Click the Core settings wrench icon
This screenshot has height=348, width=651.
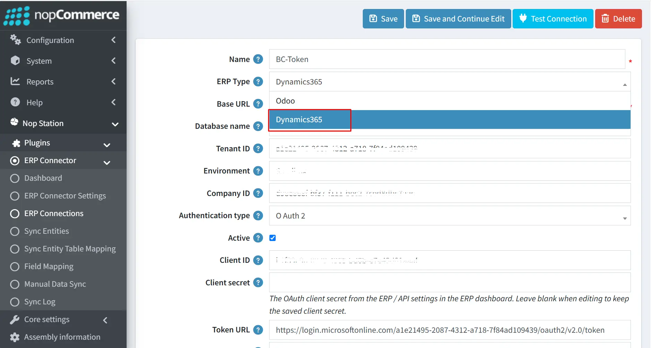pos(15,319)
